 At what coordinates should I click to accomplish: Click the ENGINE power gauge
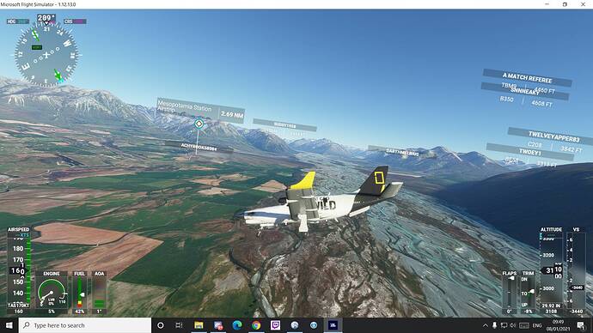(x=52, y=293)
